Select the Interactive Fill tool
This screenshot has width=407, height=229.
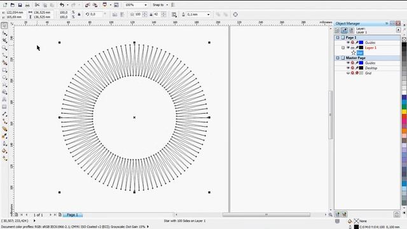click(4, 158)
